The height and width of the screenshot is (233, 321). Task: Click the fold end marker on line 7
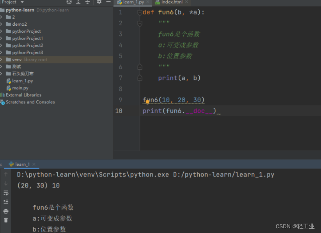click(140, 78)
